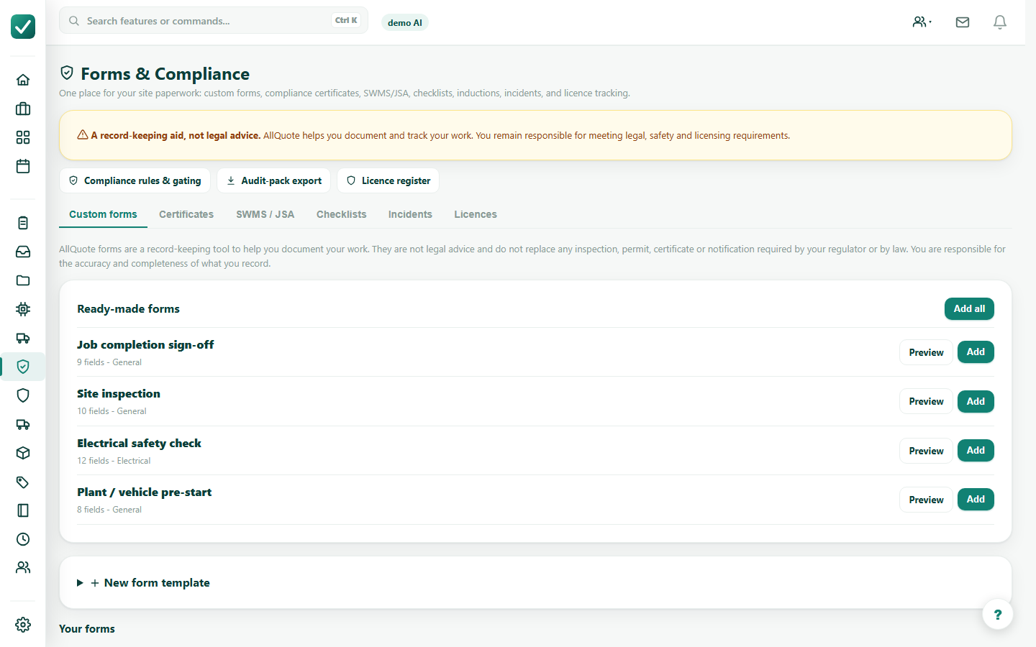
Task: Open the truck icon below plain shield
Action: pos(23,424)
